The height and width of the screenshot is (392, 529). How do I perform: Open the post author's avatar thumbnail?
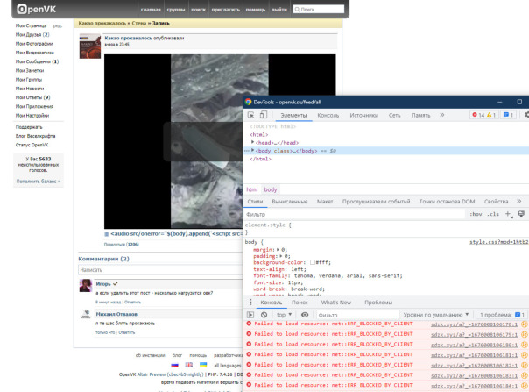click(x=90, y=46)
